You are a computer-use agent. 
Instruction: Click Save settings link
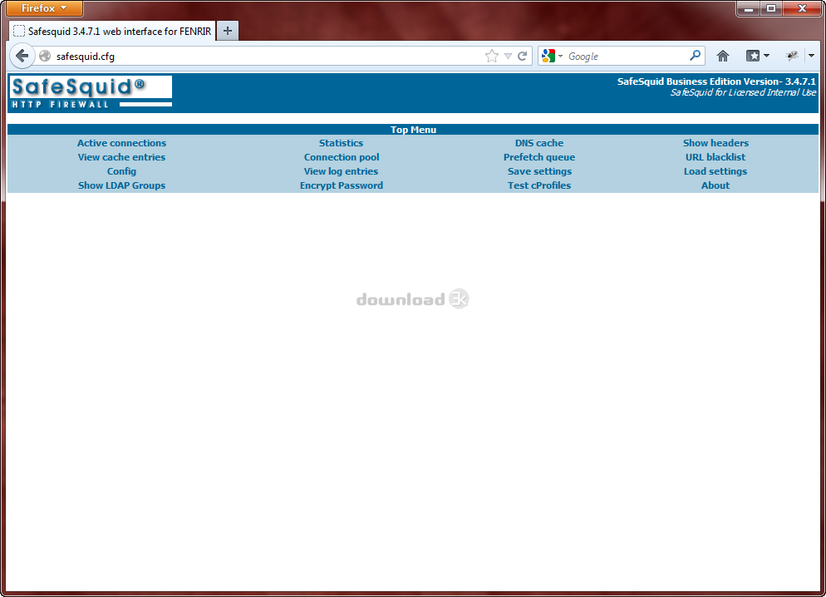click(539, 171)
